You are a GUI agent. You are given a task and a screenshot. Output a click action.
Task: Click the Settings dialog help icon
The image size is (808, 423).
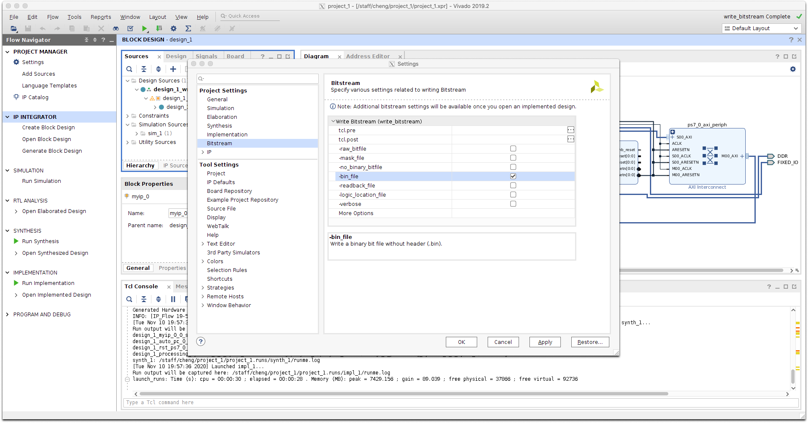pyautogui.click(x=201, y=341)
